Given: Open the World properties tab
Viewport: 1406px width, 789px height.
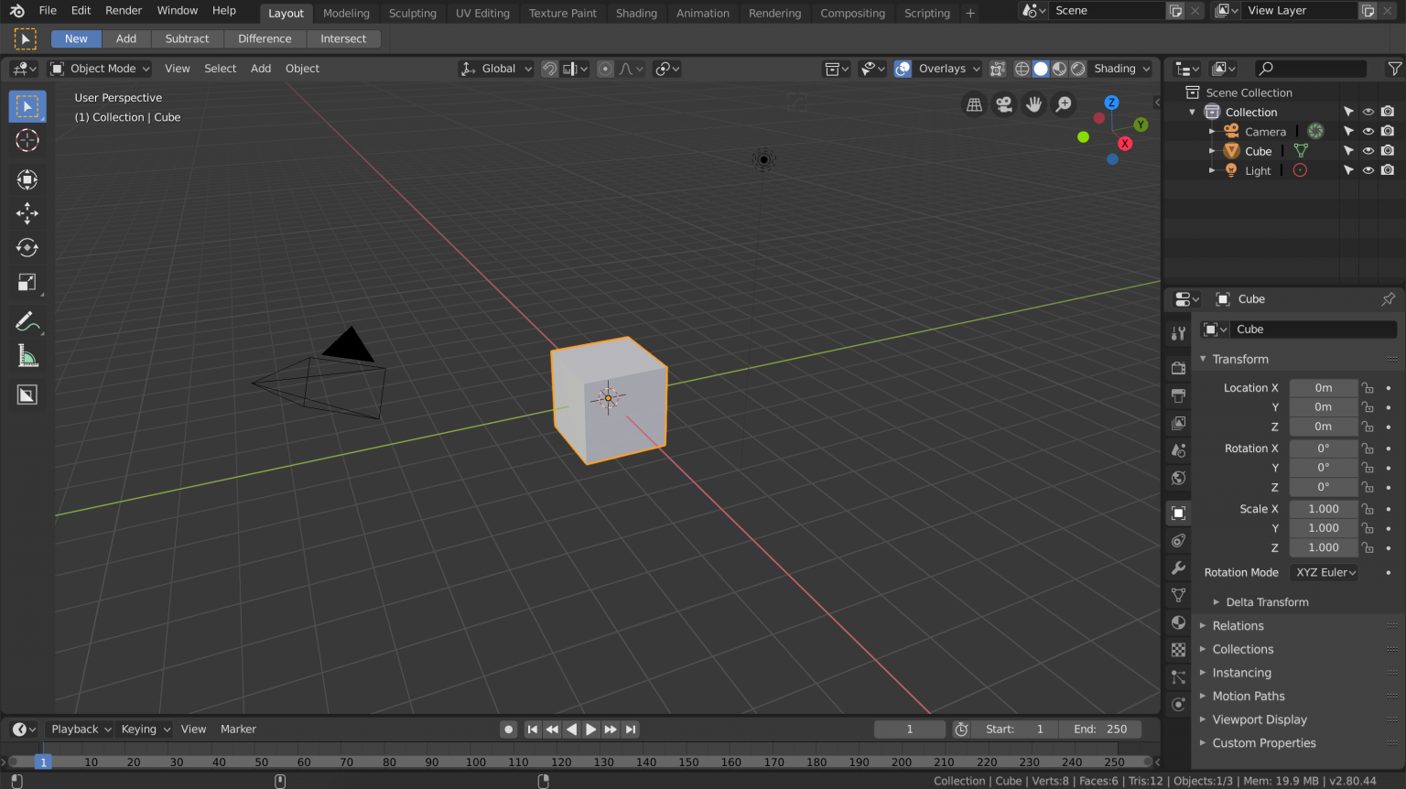Looking at the screenshot, I should (x=1178, y=478).
